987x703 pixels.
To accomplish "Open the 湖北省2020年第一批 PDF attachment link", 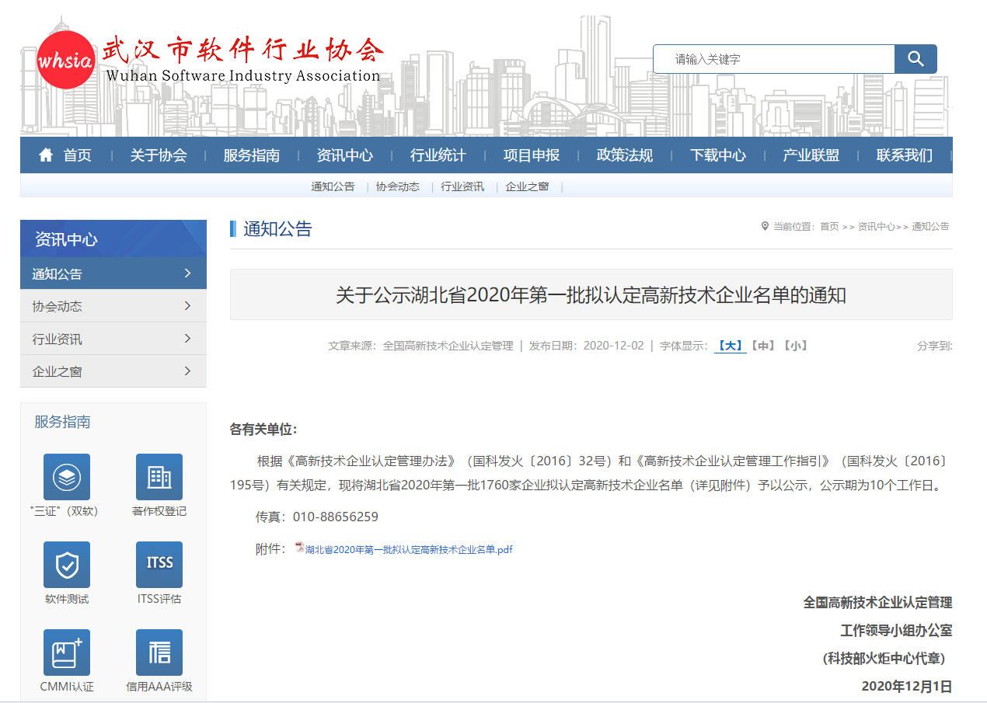I will click(x=404, y=549).
